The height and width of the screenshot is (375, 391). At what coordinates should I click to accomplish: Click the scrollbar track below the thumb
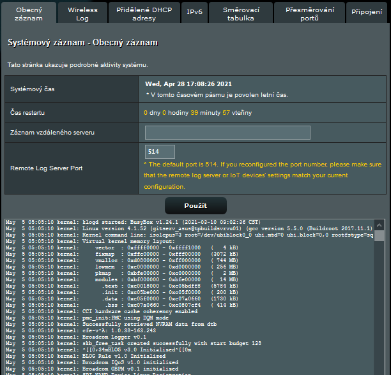click(379, 306)
